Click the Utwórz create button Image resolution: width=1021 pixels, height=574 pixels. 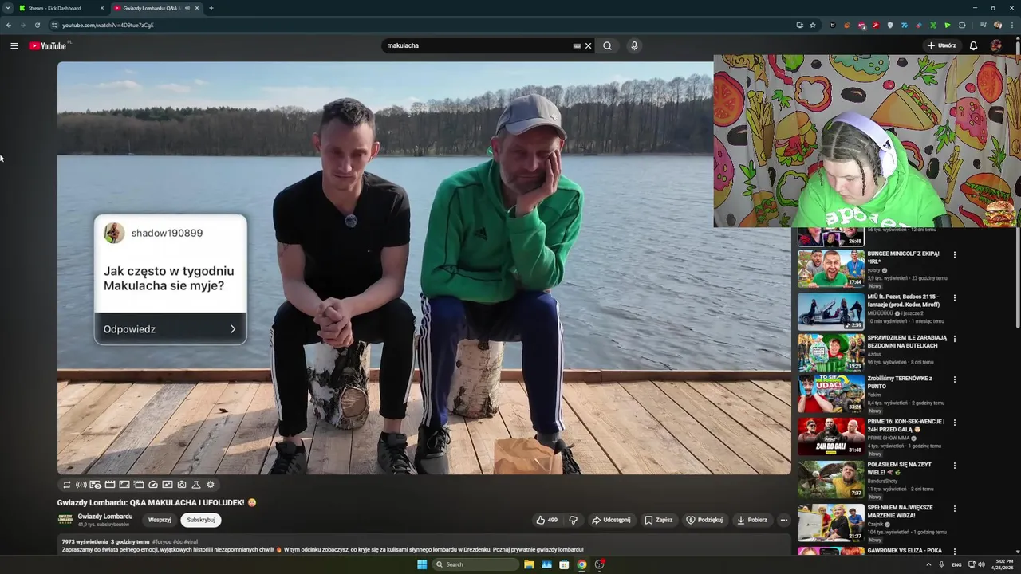(942, 45)
